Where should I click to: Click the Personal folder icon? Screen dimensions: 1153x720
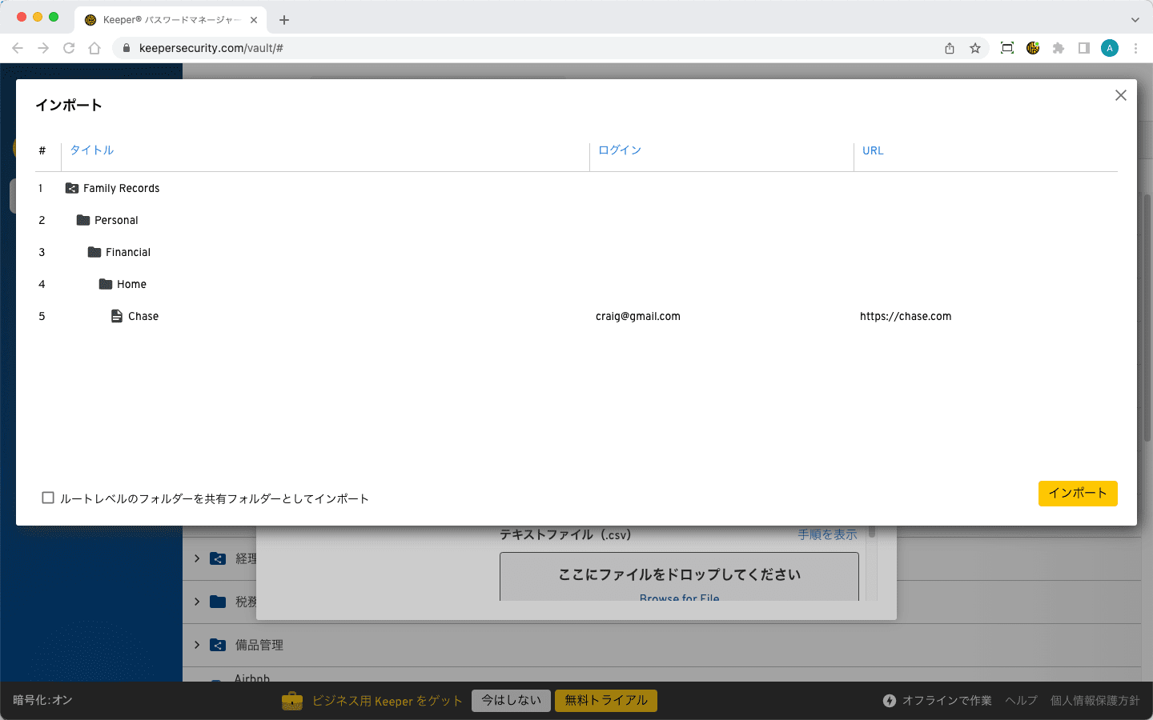click(83, 221)
